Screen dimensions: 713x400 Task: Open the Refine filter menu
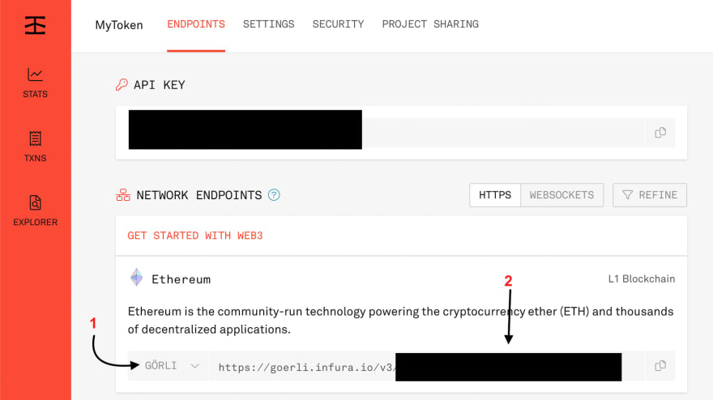pos(650,195)
